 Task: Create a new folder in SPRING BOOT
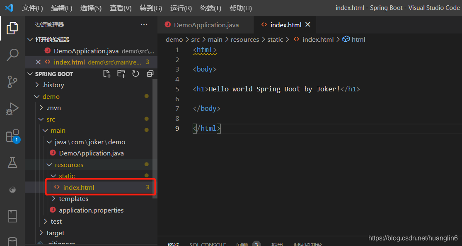point(121,74)
